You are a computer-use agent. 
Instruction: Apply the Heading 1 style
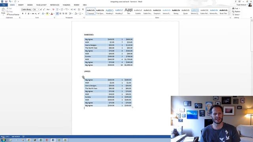point(110,11)
